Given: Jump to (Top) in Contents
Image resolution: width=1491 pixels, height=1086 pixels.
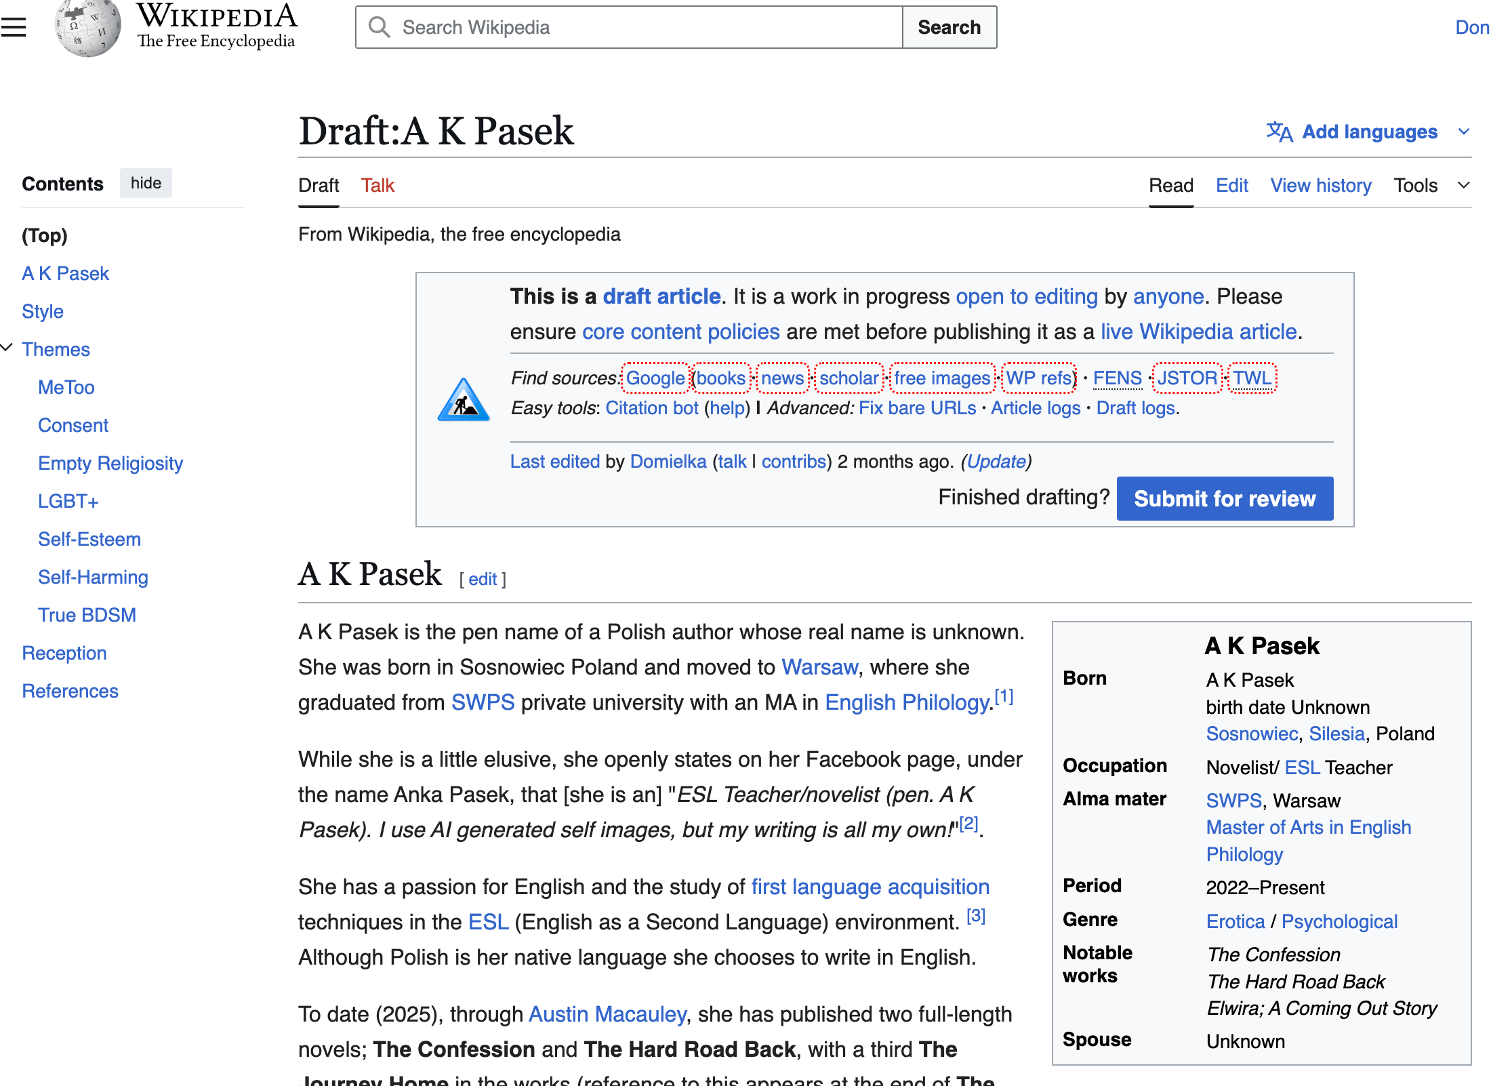Looking at the screenshot, I should (45, 235).
